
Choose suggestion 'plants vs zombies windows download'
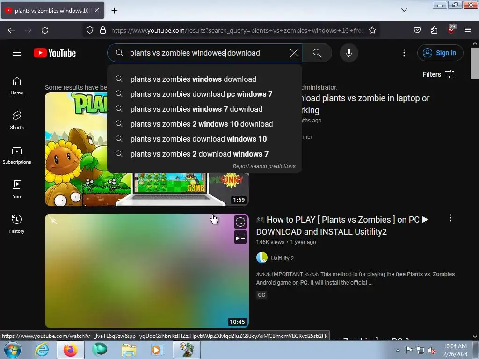[205, 79]
